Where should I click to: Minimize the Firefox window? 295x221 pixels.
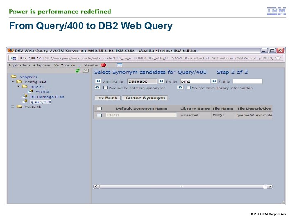(x=264, y=51)
